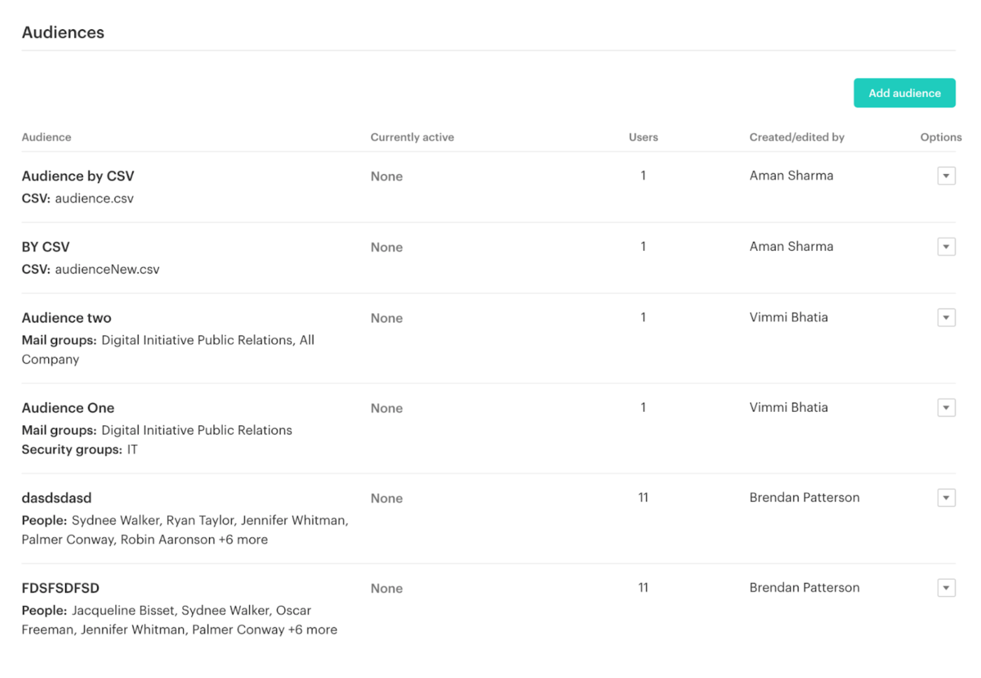Expand options for FDSFSDFSD audience

[946, 588]
